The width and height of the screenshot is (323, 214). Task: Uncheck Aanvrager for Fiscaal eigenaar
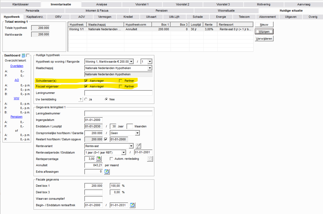86,86
